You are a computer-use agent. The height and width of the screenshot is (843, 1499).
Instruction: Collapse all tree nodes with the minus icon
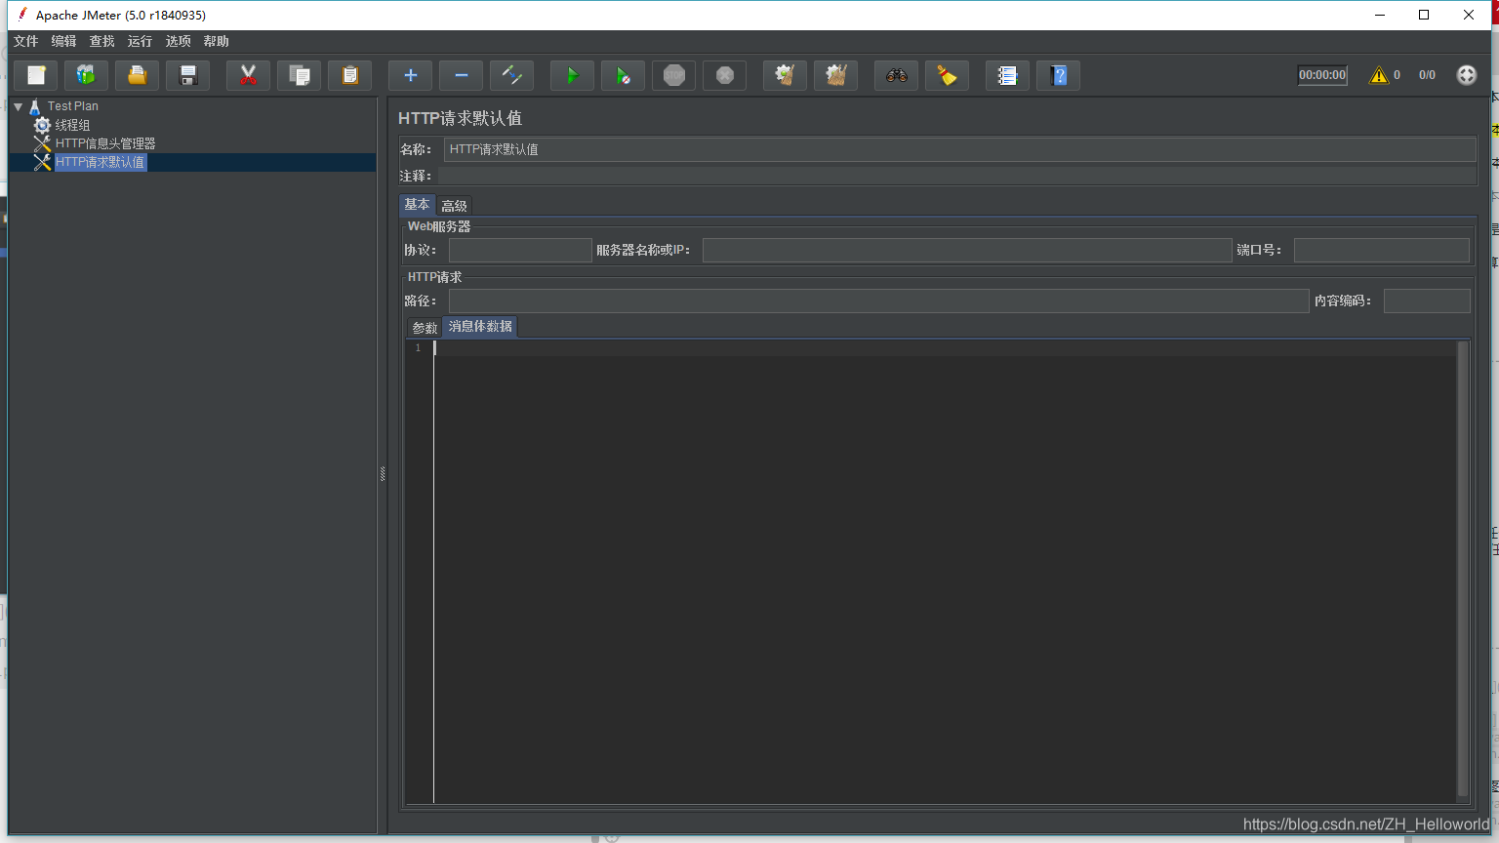click(x=461, y=75)
